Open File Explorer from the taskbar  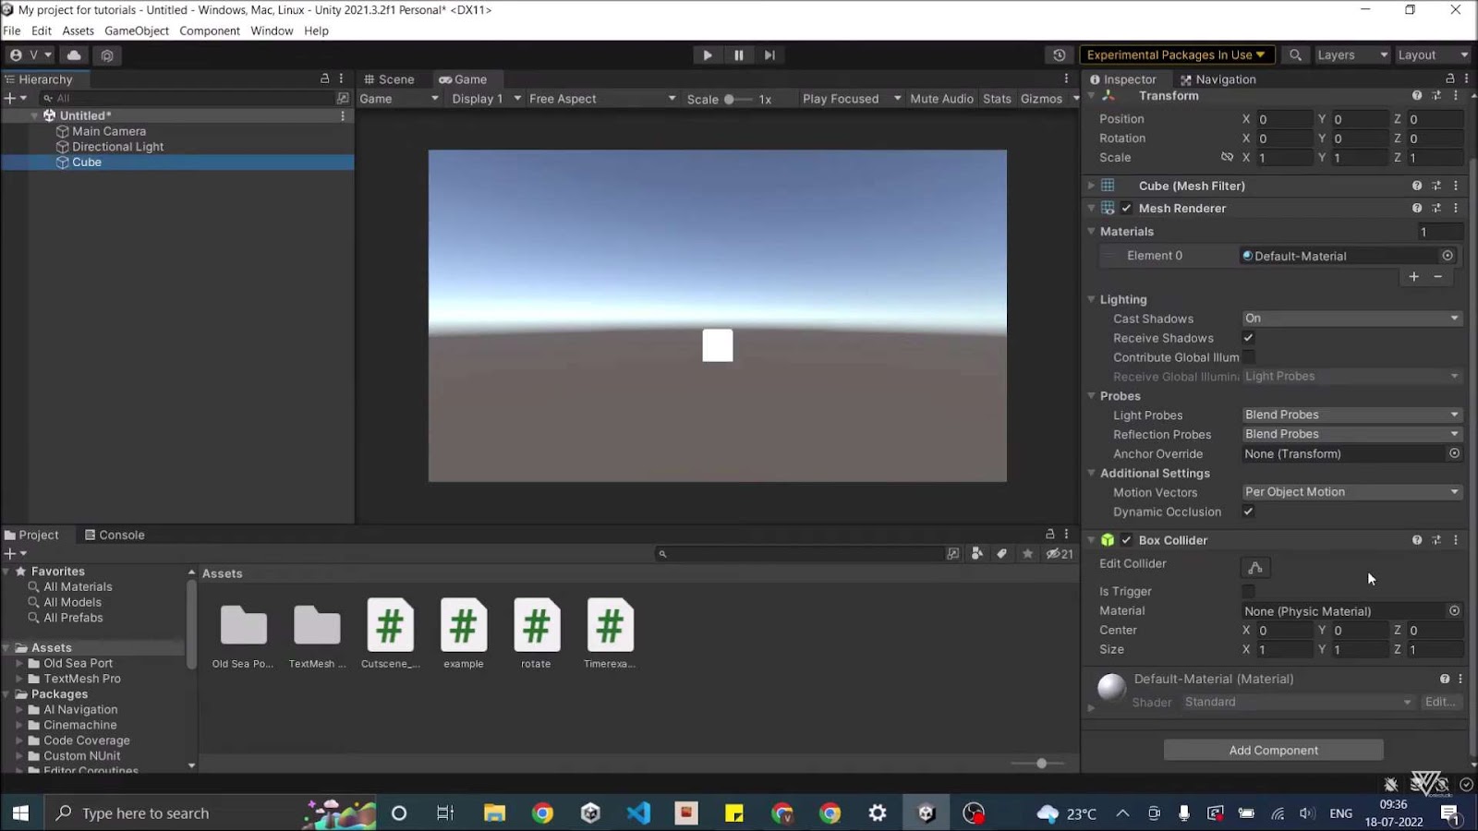pyautogui.click(x=495, y=813)
